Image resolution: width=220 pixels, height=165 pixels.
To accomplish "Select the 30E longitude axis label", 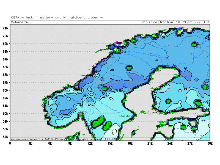I will point(210,143).
